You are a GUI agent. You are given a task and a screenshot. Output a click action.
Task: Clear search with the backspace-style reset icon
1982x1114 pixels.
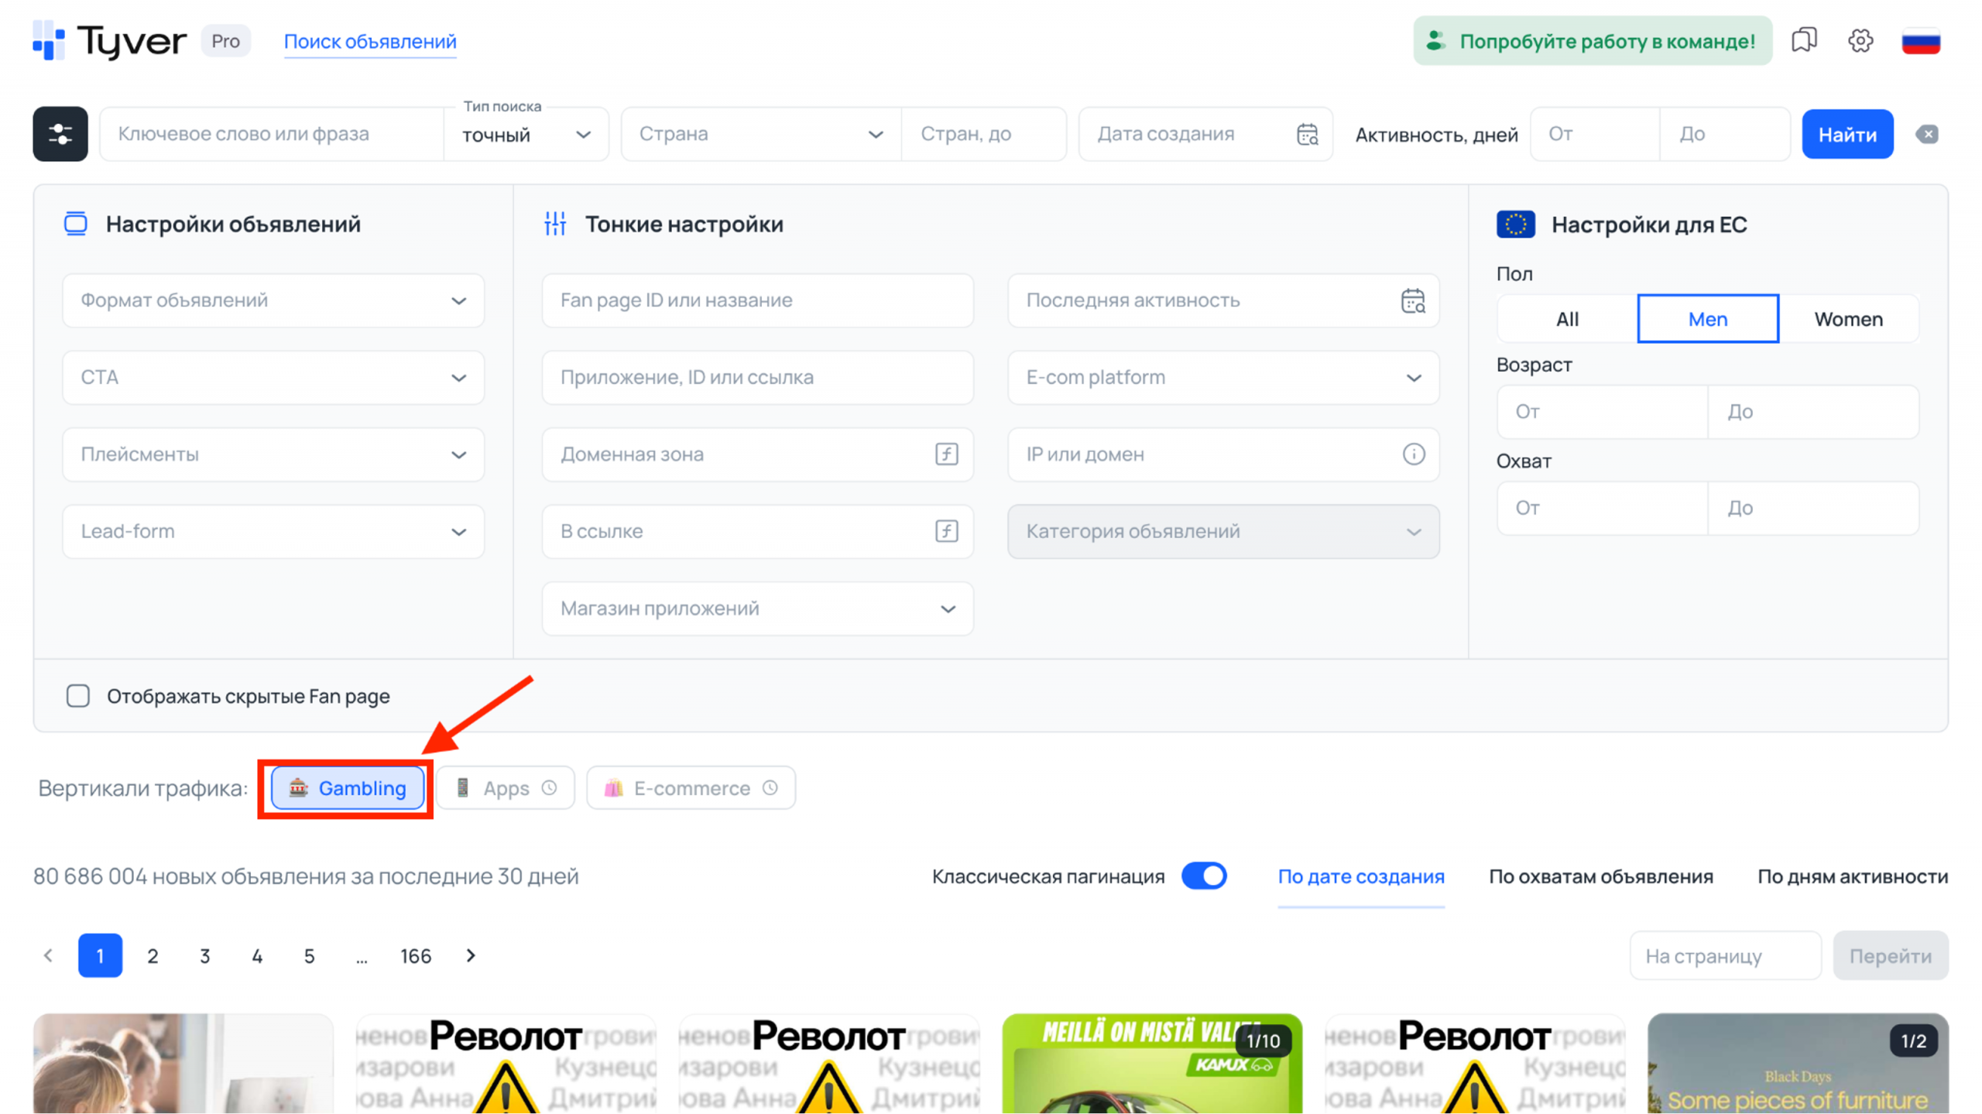coord(1927,134)
